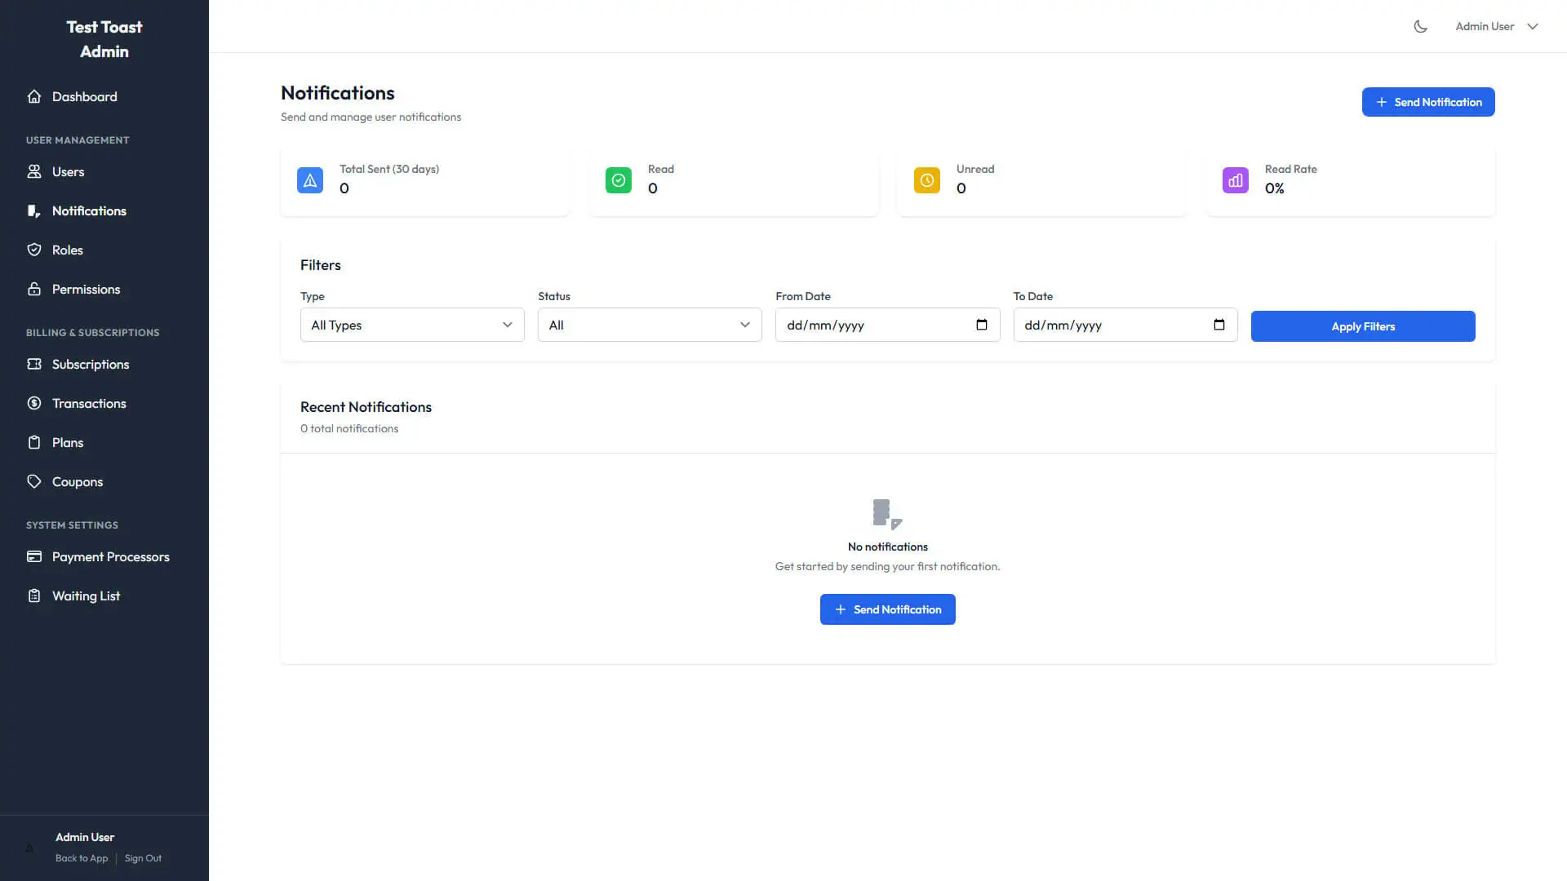Click the purple Read Rate chart icon
The height and width of the screenshot is (881, 1567).
coord(1236,180)
